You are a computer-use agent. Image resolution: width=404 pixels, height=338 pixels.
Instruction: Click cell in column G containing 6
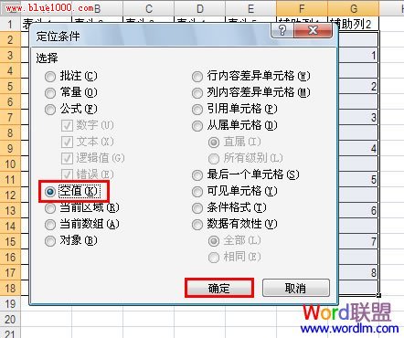358,210
